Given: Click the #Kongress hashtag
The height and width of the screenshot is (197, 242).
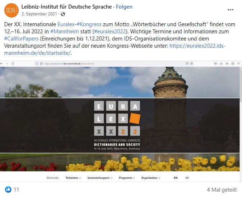Looking at the screenshot, I should [x=89, y=24].
